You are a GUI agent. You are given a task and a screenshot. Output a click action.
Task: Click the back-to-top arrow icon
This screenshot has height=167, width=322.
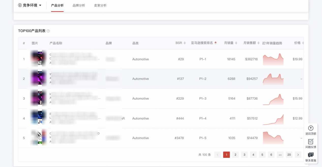pos(311,128)
